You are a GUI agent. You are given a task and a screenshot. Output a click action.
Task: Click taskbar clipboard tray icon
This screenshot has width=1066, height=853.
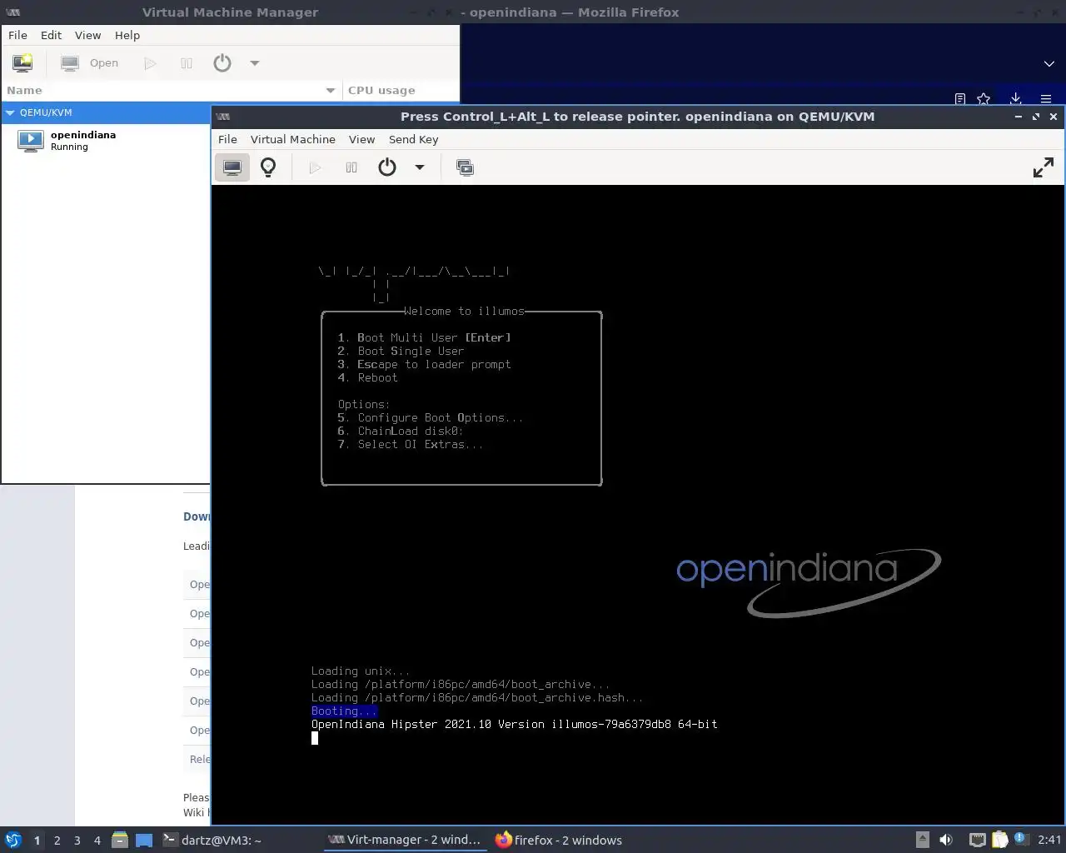tap(1000, 840)
